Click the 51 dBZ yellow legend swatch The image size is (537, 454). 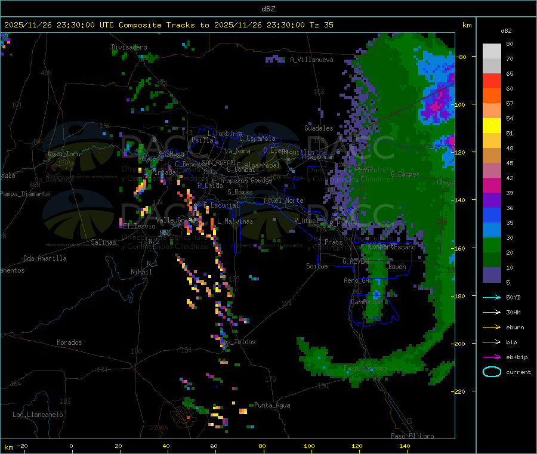pos(492,126)
